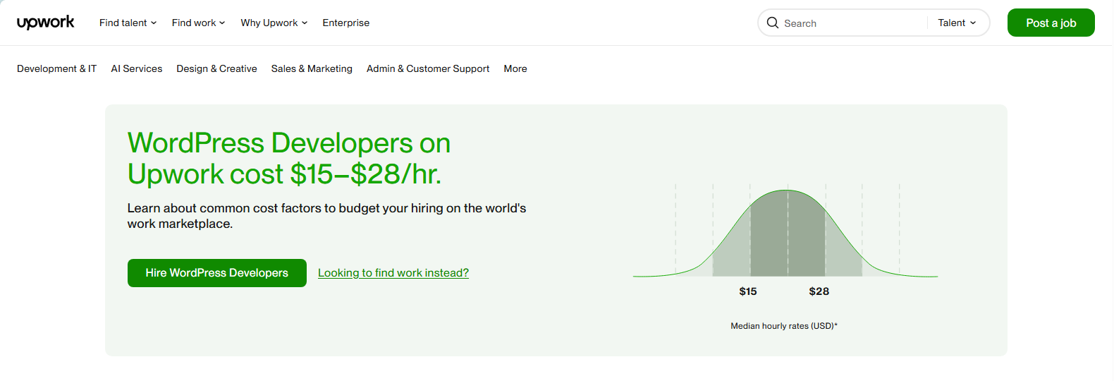The height and width of the screenshot is (381, 1114).
Task: Open the Design & Creative category
Action: [x=216, y=68]
